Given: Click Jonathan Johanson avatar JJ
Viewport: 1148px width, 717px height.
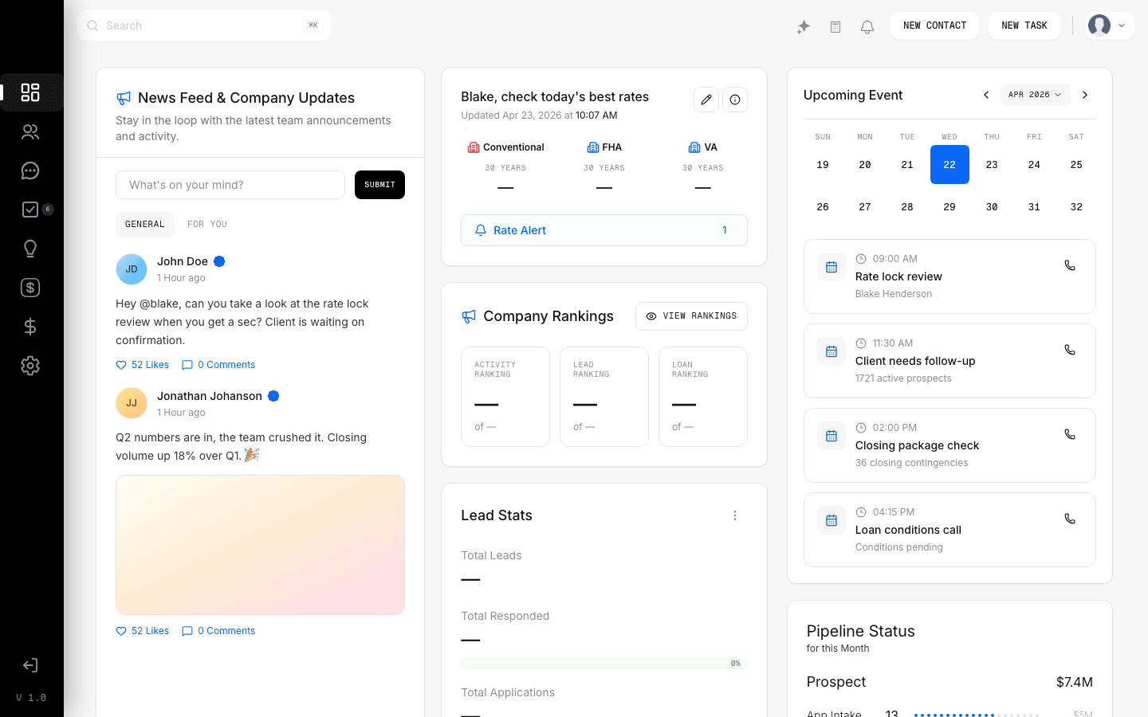Looking at the screenshot, I should click(132, 403).
